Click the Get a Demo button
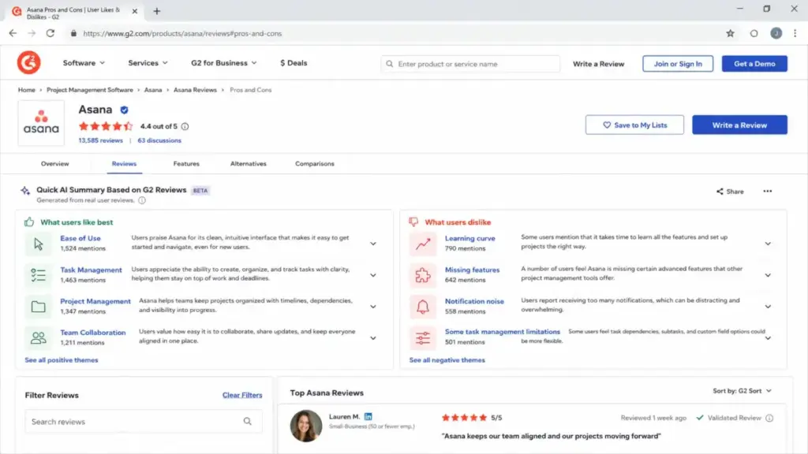 [x=754, y=64]
